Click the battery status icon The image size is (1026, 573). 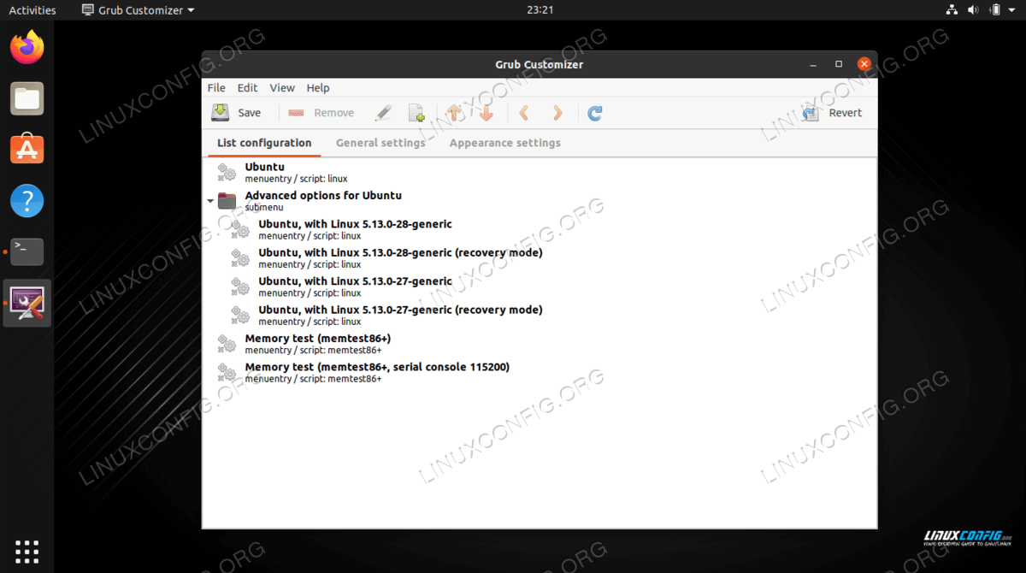pyautogui.click(x=994, y=10)
